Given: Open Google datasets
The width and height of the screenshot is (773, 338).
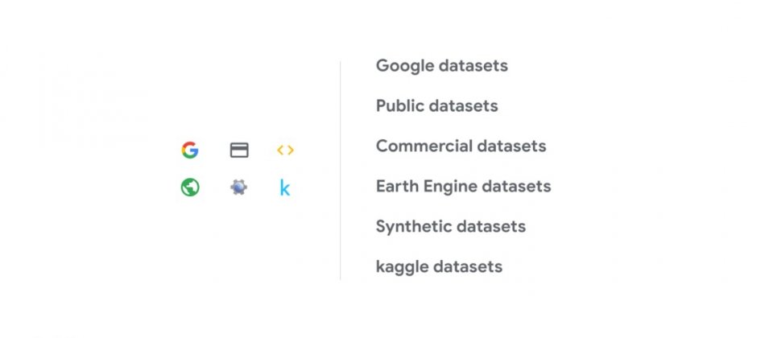Looking at the screenshot, I should (x=442, y=65).
